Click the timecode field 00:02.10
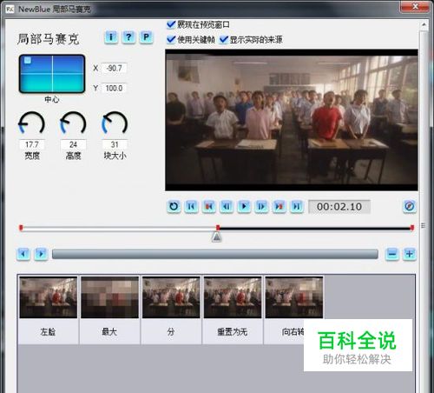Viewport: 434px width, 393px height. [339, 207]
